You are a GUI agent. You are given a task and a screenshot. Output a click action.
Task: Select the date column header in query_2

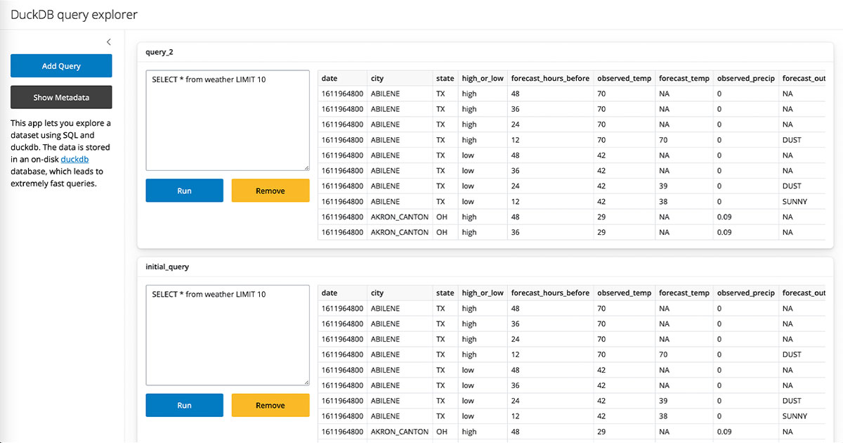click(329, 79)
